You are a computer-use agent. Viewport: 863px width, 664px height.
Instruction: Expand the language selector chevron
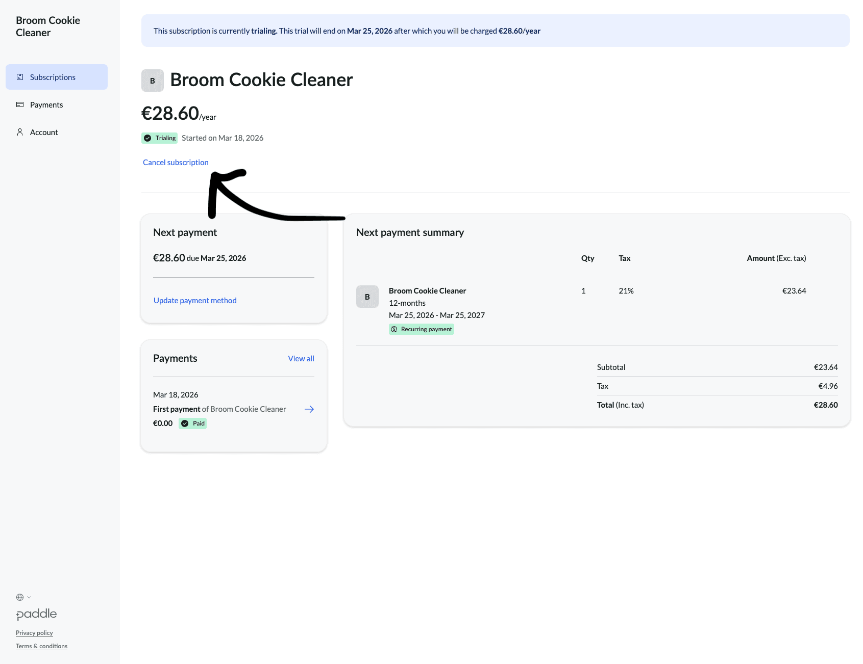[29, 597]
